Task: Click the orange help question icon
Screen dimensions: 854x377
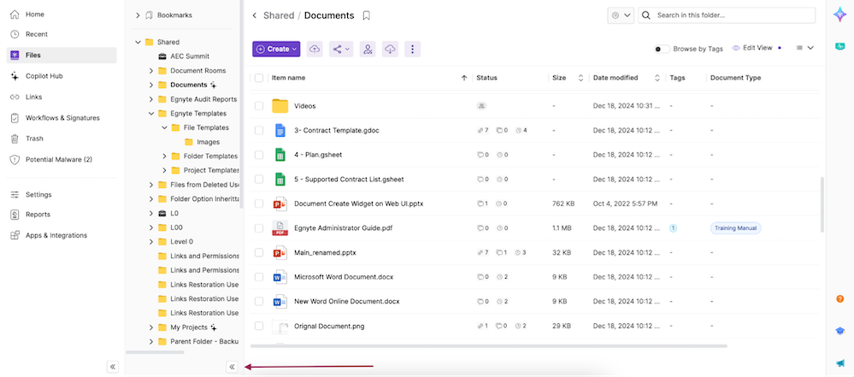Action: [x=839, y=298]
